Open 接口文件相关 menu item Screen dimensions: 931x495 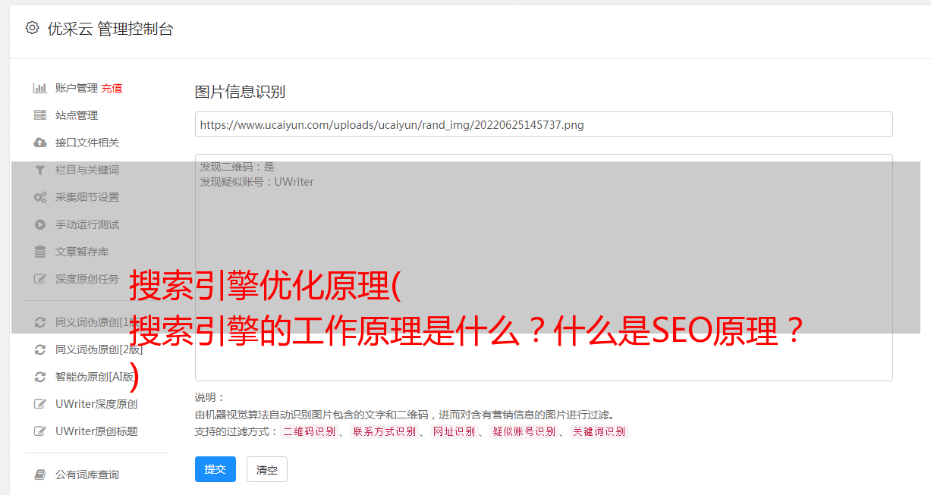(87, 143)
